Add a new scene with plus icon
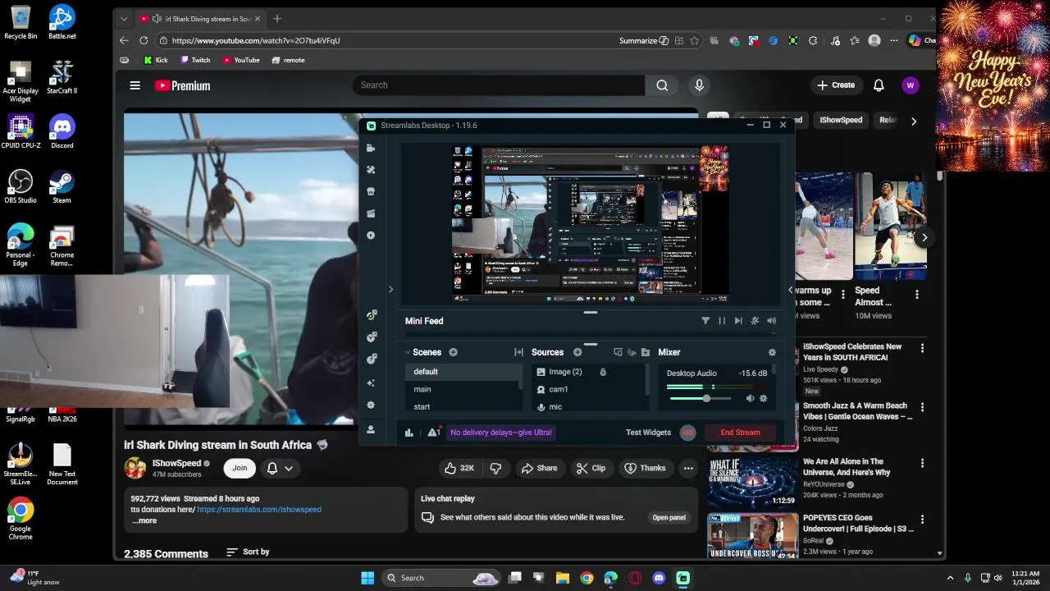The height and width of the screenshot is (591, 1050). coord(453,352)
